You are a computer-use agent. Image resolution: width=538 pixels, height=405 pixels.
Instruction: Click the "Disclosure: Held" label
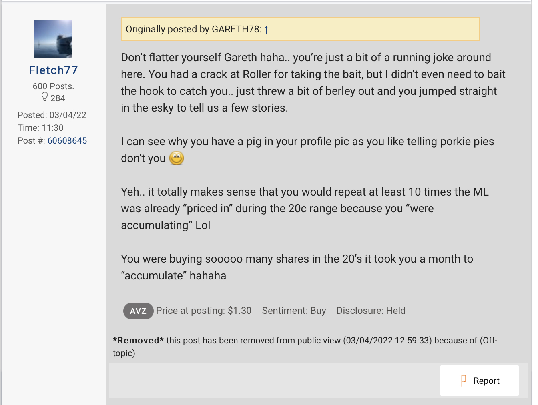point(371,311)
